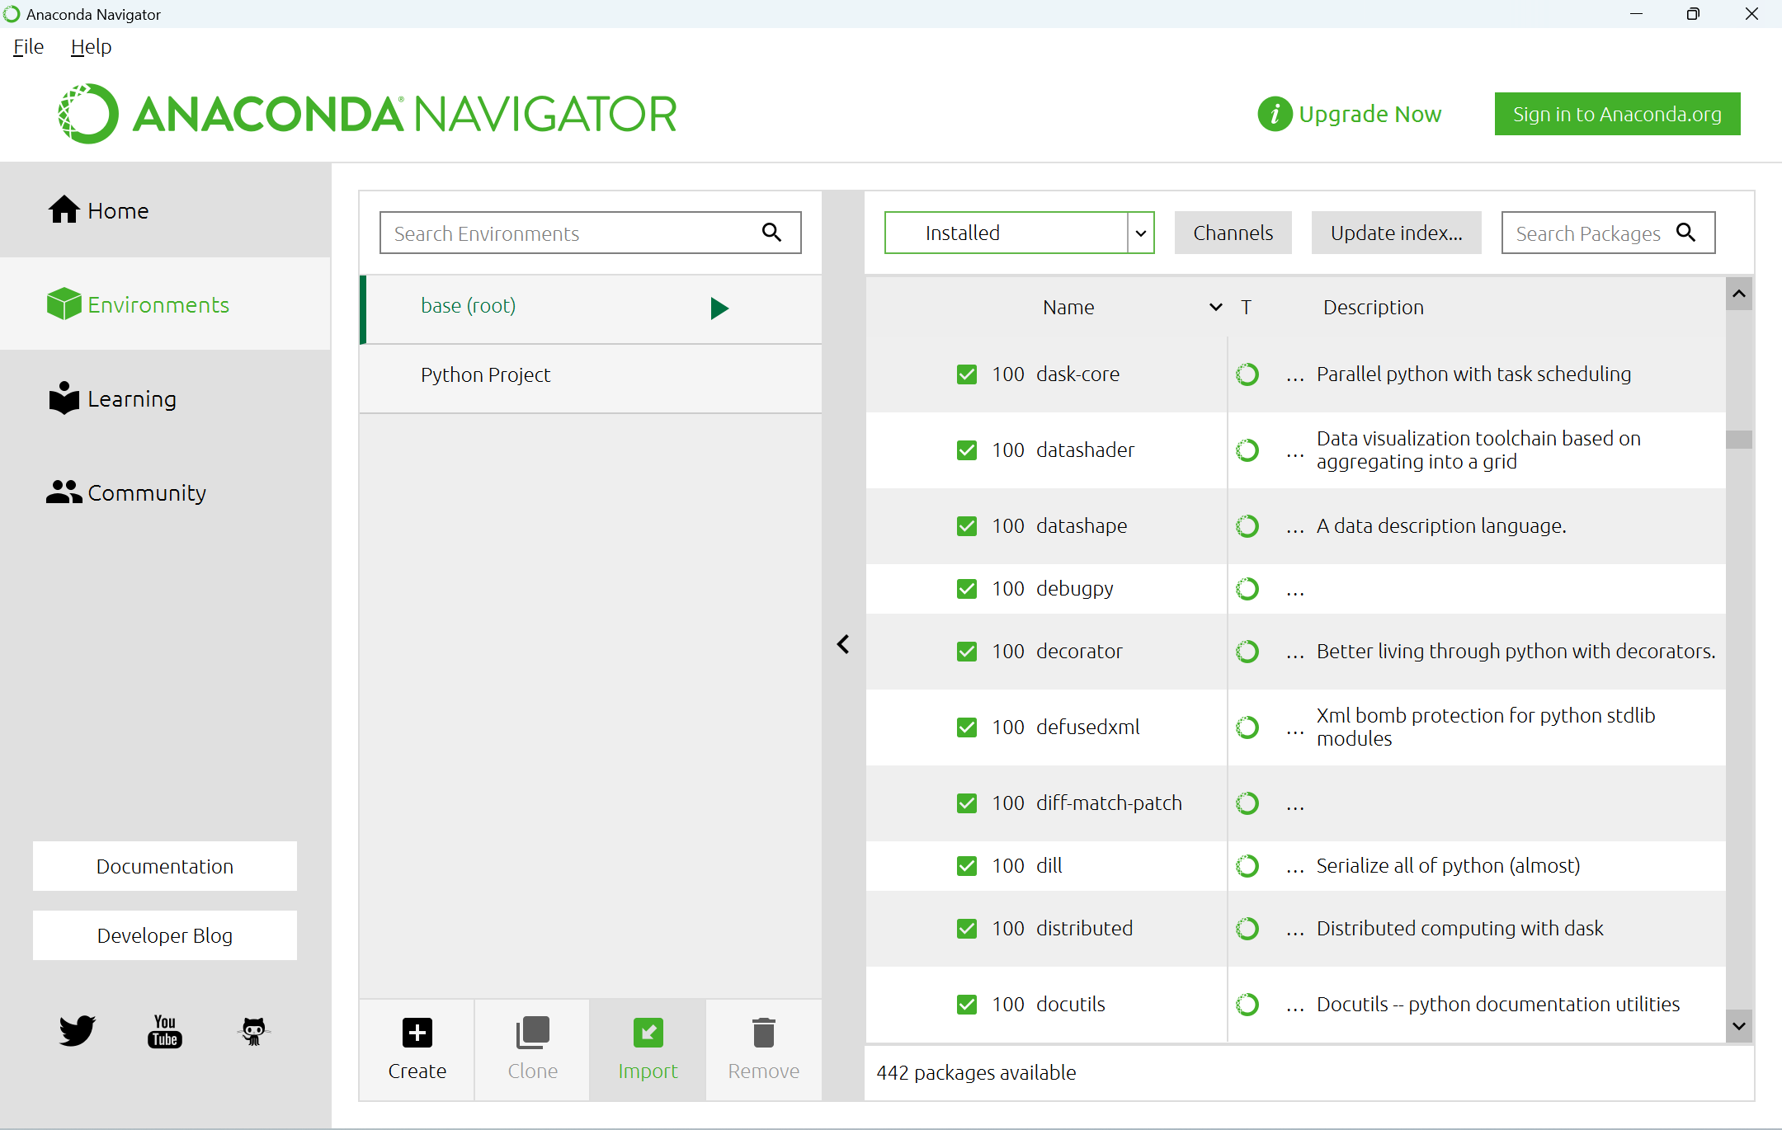This screenshot has width=1782, height=1130.
Task: Click the Twitter bird icon
Action: click(x=78, y=1031)
